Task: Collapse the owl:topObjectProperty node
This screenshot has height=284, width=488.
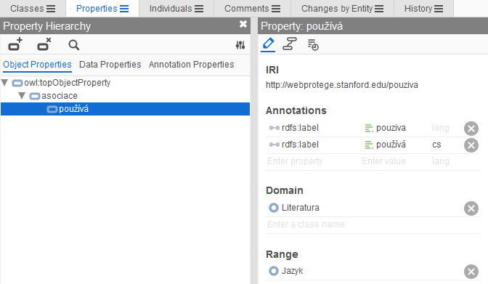Action: point(4,83)
